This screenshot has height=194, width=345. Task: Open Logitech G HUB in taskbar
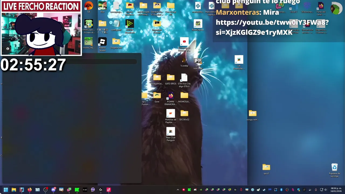pos(101,190)
